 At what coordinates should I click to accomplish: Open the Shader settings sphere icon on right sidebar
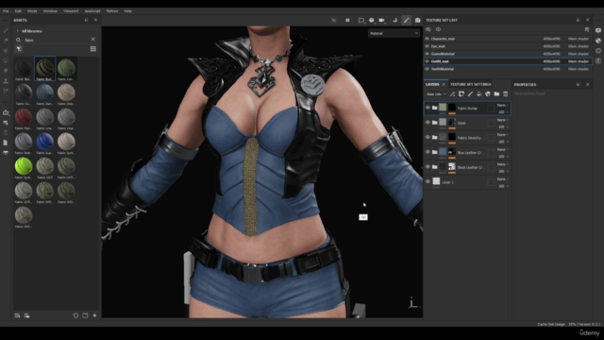(x=598, y=41)
